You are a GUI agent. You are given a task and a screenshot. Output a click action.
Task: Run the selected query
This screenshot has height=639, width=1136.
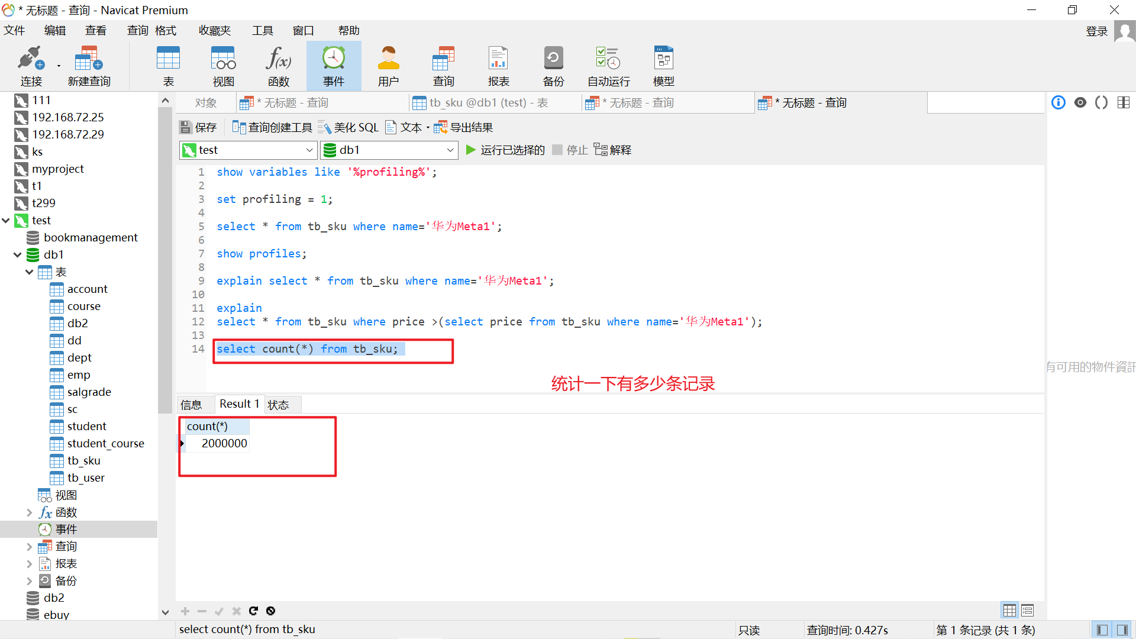(x=505, y=150)
